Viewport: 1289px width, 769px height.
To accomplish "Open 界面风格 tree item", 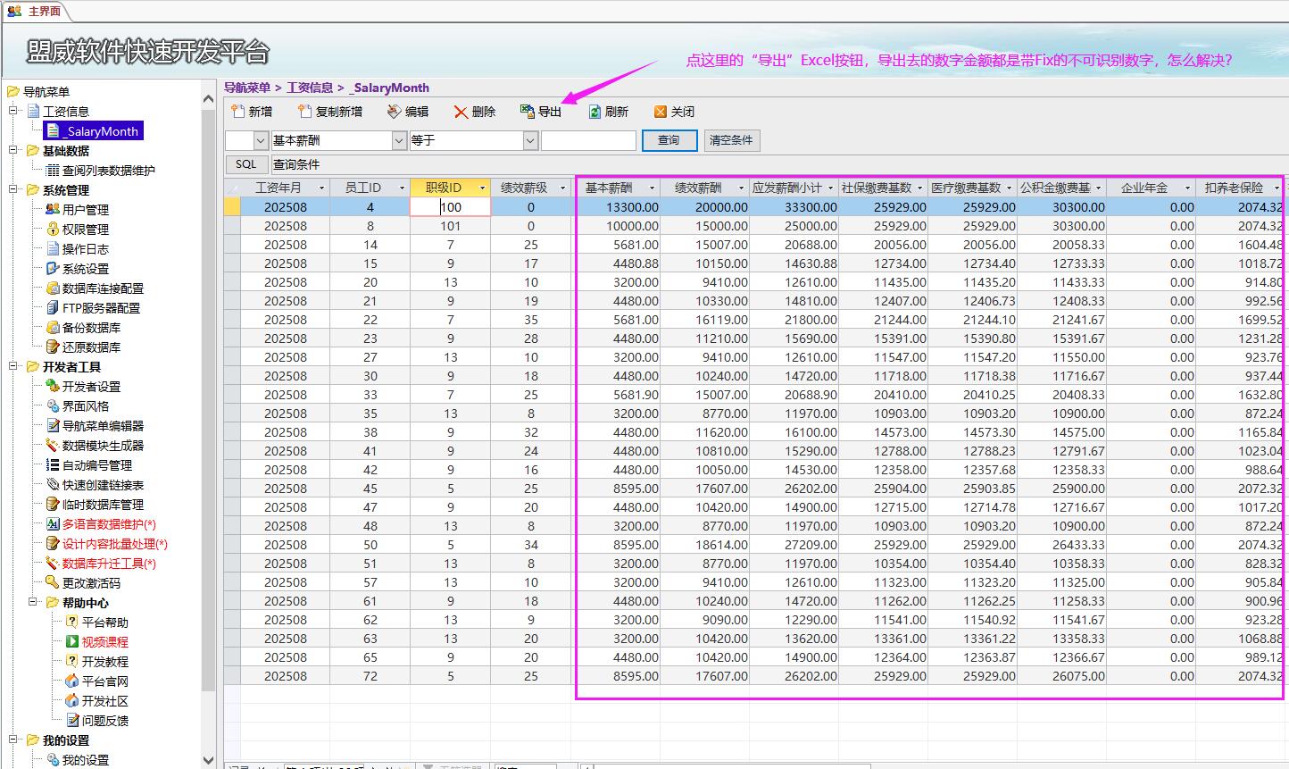I will click(x=85, y=406).
